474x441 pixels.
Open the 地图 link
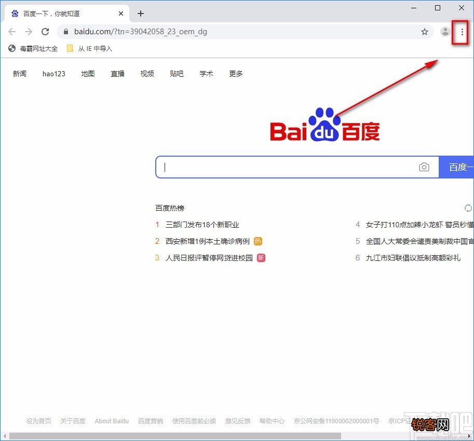pos(88,74)
